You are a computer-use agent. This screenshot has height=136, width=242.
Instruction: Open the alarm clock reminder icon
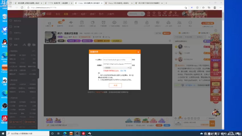(103, 22)
